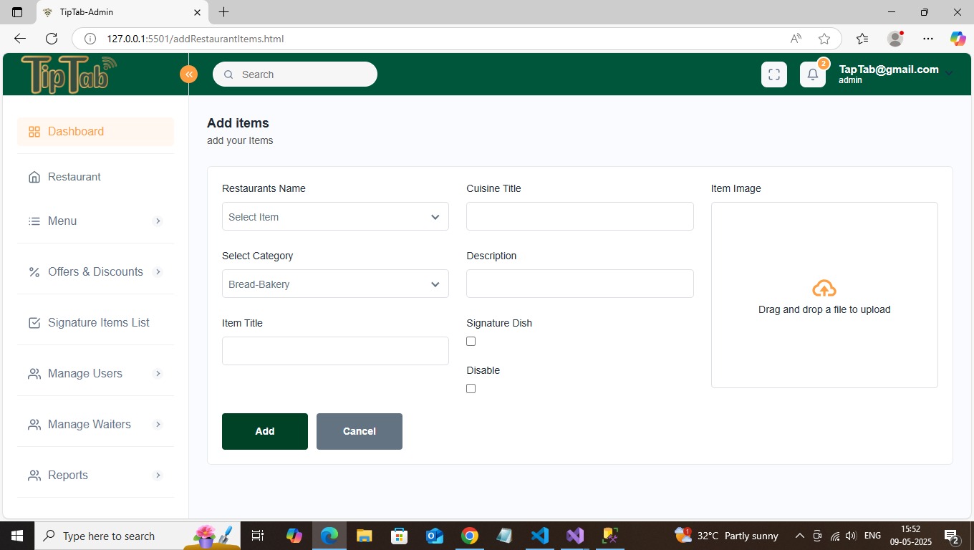
Task: Collapse sidebar with orange arrow button
Action: click(x=188, y=74)
